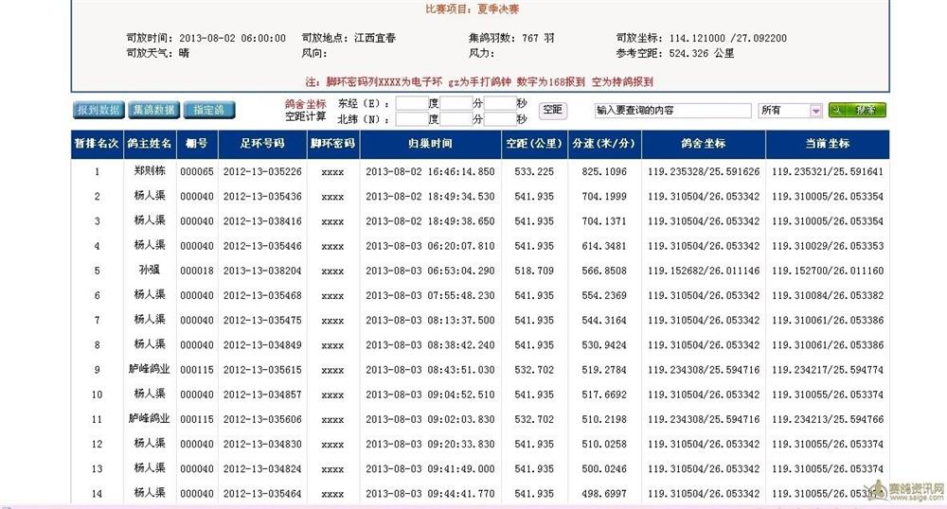Select ring number 2012-13-034857
Viewport: 947px width, 509px height.
tap(262, 395)
